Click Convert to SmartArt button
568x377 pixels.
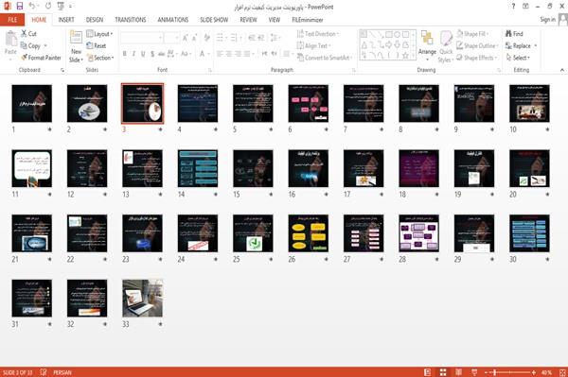click(325, 58)
